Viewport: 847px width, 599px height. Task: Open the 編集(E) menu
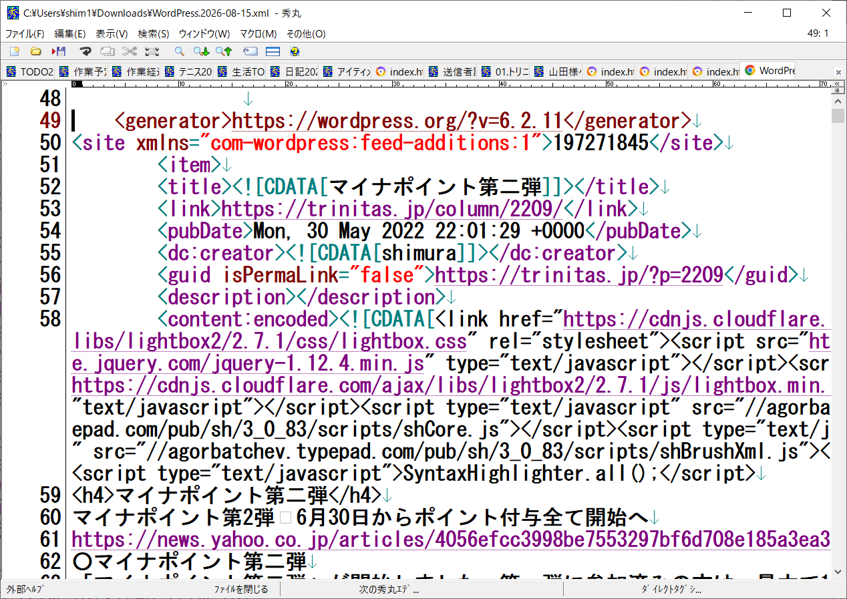point(70,33)
